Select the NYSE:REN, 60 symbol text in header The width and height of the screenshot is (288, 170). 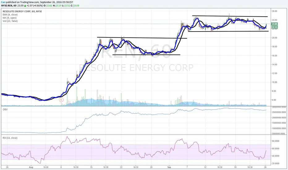[x=9, y=6]
